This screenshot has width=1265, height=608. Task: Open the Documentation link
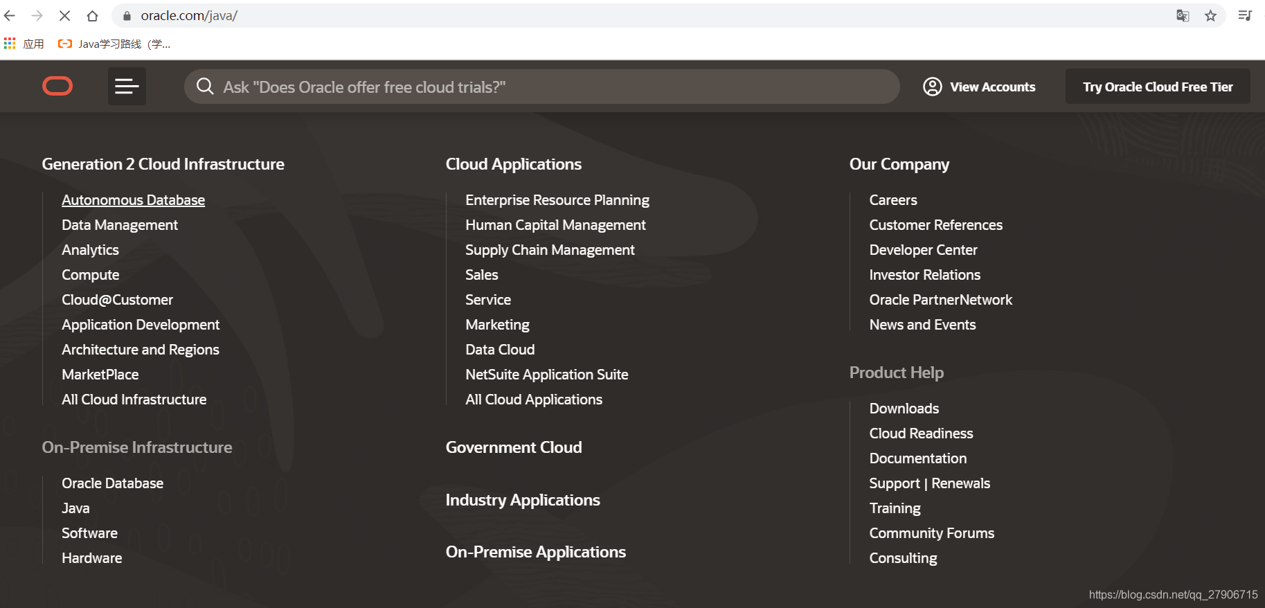point(918,458)
